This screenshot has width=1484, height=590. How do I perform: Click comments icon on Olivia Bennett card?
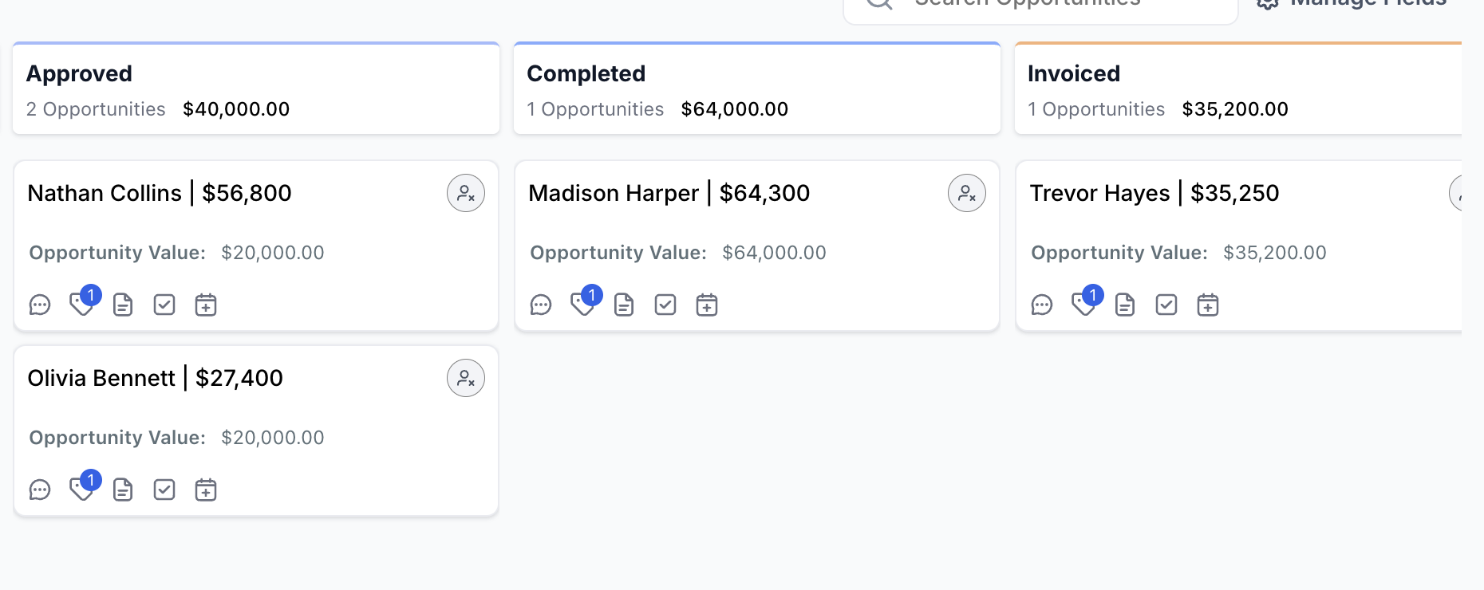[40, 490]
